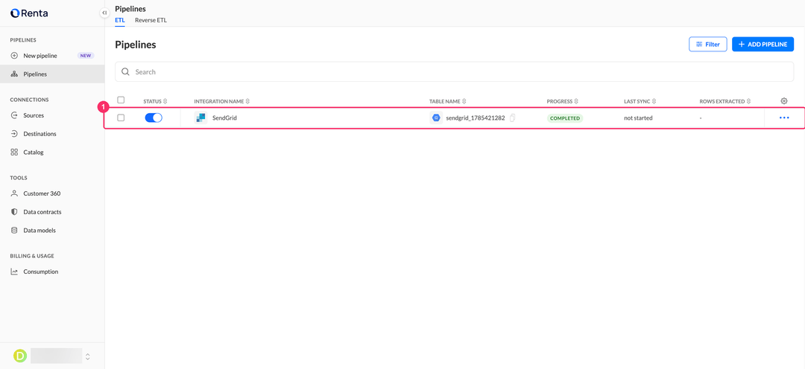Click the Sources arrow icon

(14, 115)
